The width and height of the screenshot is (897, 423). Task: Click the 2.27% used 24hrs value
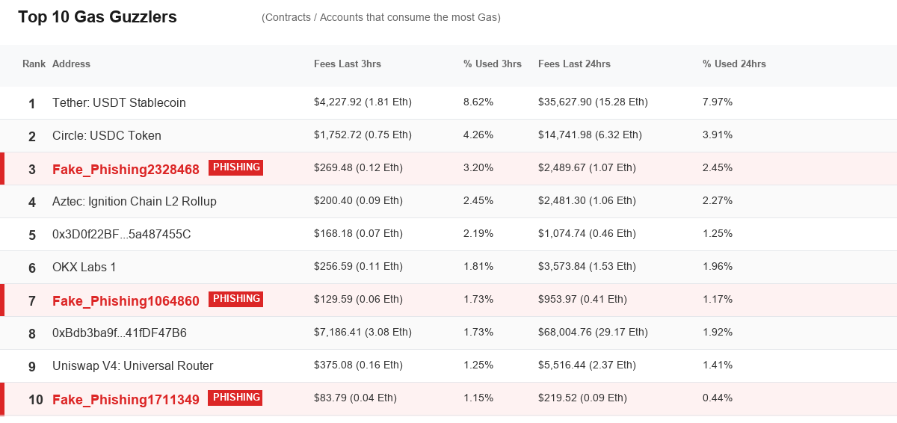click(x=718, y=200)
